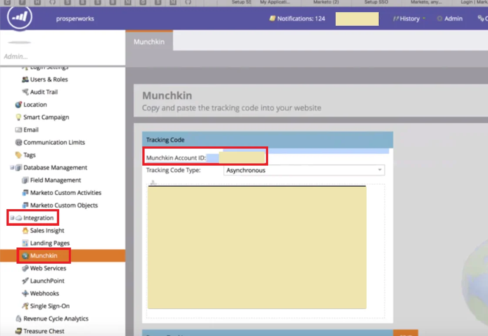Image resolution: width=488 pixels, height=336 pixels.
Task: Click the Database Management icon
Action: click(x=19, y=167)
